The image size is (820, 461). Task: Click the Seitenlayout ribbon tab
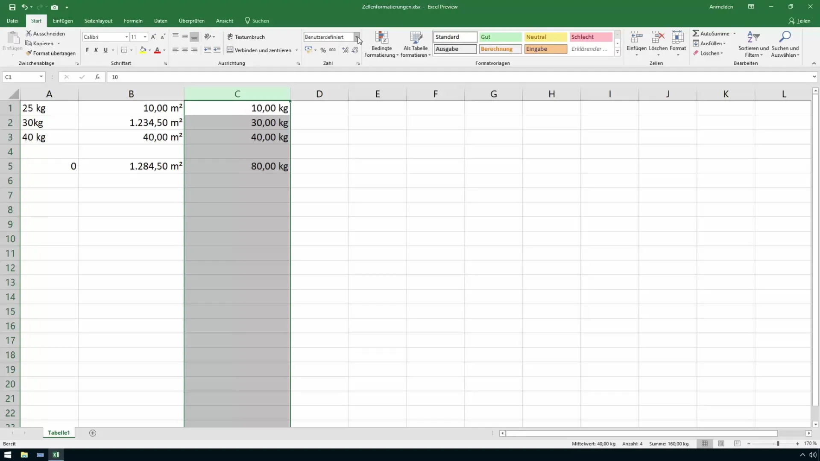pos(99,21)
